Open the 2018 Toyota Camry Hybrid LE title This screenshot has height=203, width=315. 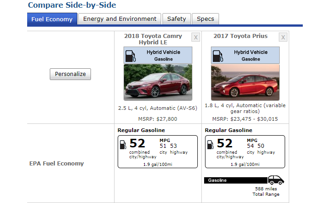point(153,39)
